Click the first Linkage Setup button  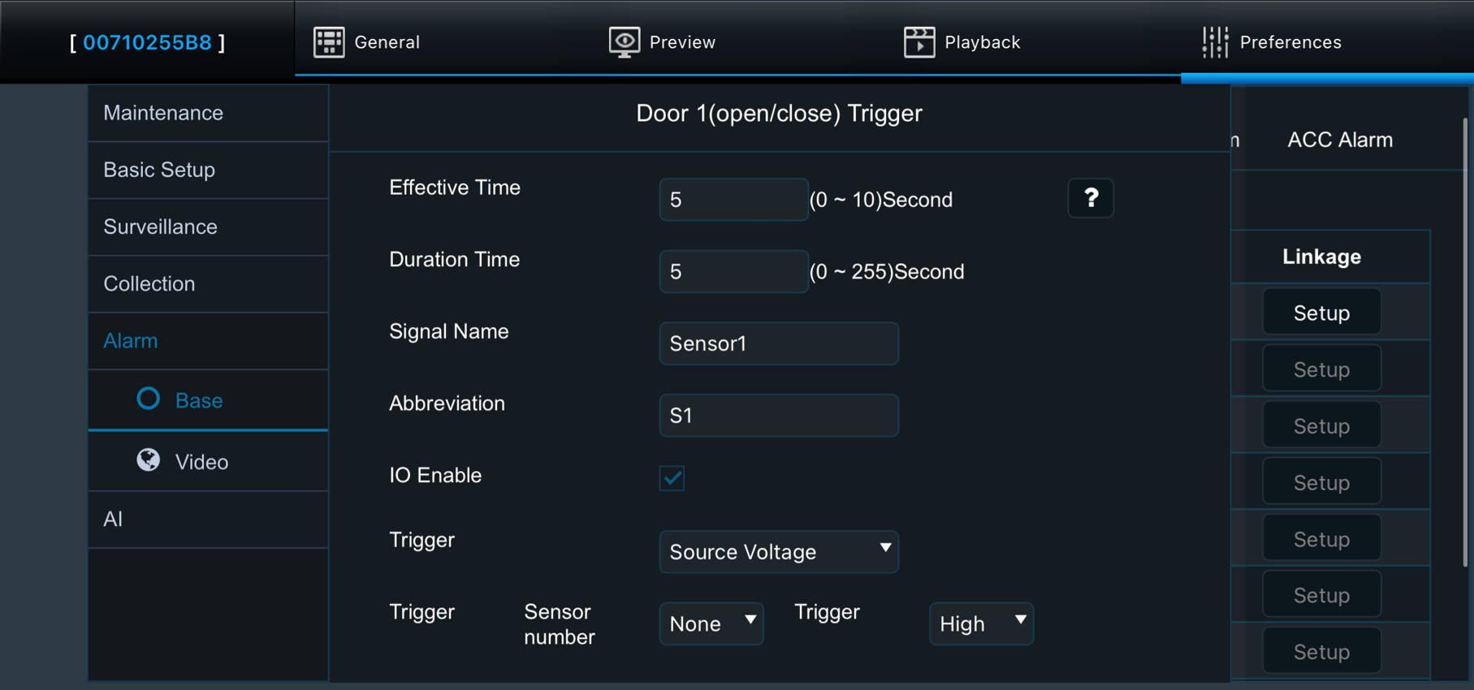coord(1321,313)
